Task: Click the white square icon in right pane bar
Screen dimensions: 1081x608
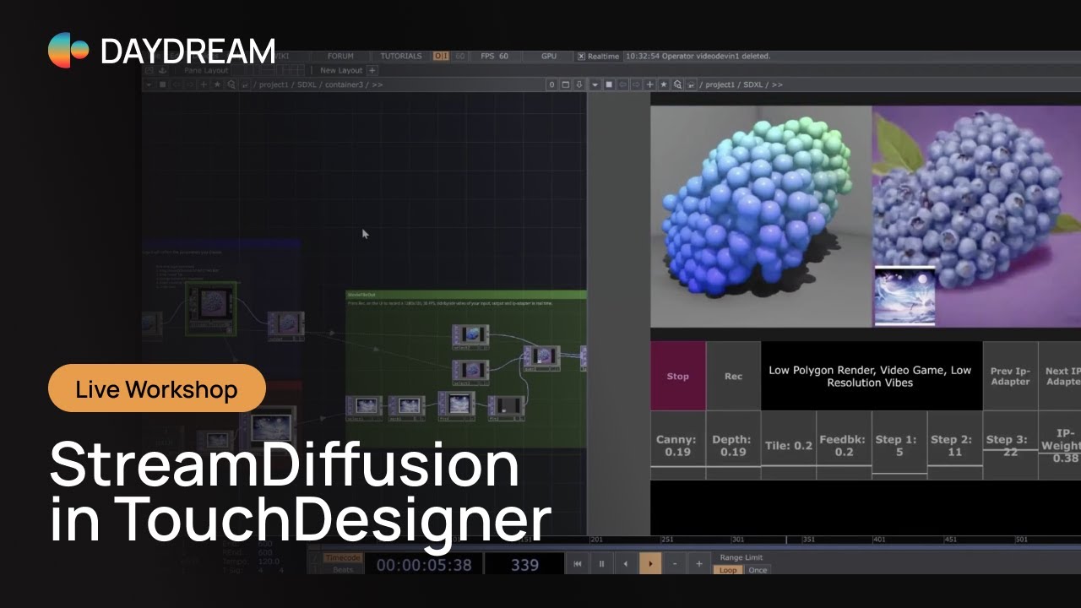Action: click(x=609, y=84)
